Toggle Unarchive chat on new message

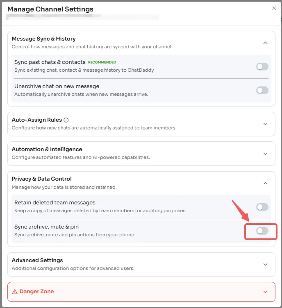[262, 91]
